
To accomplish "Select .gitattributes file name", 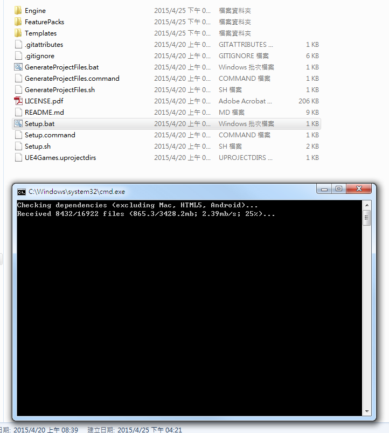I will point(44,45).
